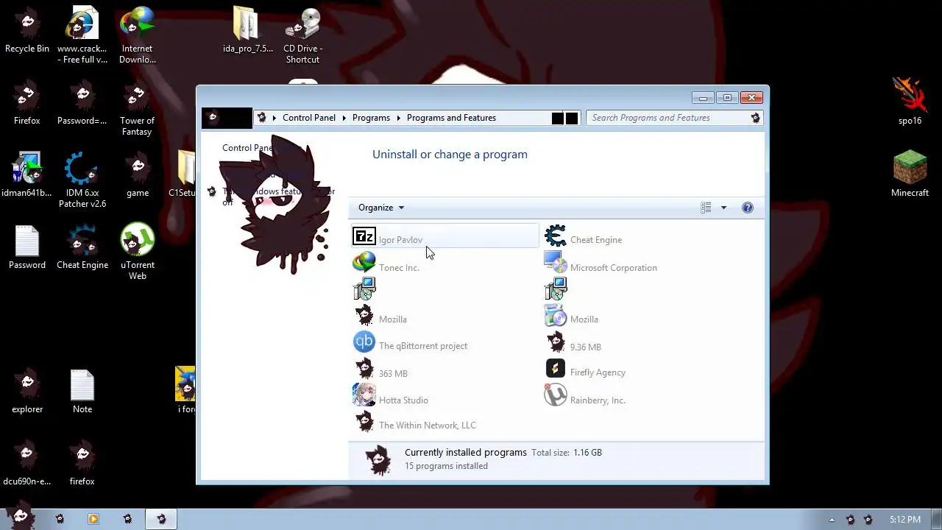The image size is (942, 530).
Task: Select the 7-Zip program icon
Action: coord(364,236)
